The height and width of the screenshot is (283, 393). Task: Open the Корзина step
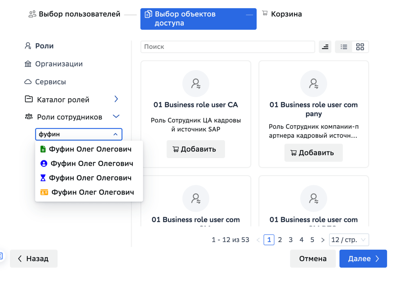[282, 14]
